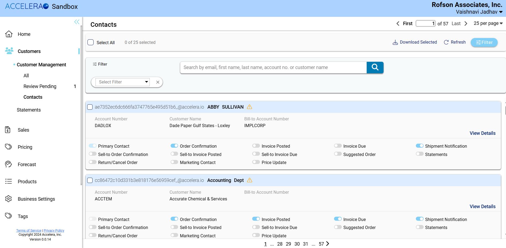The image size is (506, 248).
Task: Open the Select Filter dropdown
Action: [122, 82]
